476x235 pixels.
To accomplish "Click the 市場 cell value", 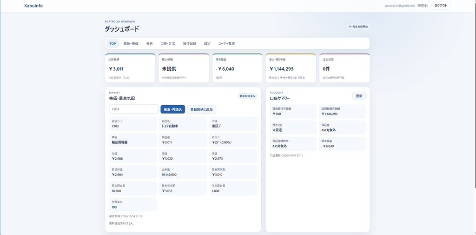I will (x=233, y=124).
